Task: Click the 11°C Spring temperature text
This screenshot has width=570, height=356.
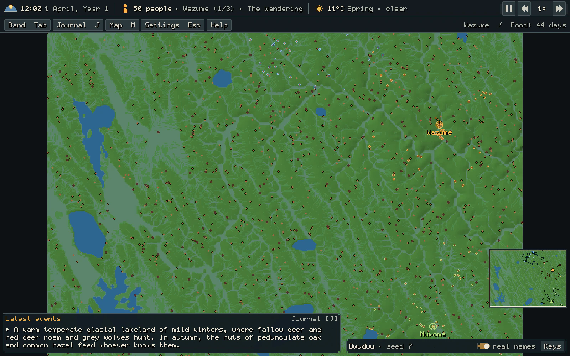Action: (x=350, y=9)
